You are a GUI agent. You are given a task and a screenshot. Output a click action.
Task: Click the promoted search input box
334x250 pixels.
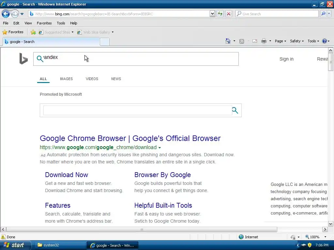click(x=138, y=110)
